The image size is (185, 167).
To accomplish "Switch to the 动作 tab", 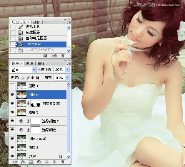I will click(x=37, y=22).
